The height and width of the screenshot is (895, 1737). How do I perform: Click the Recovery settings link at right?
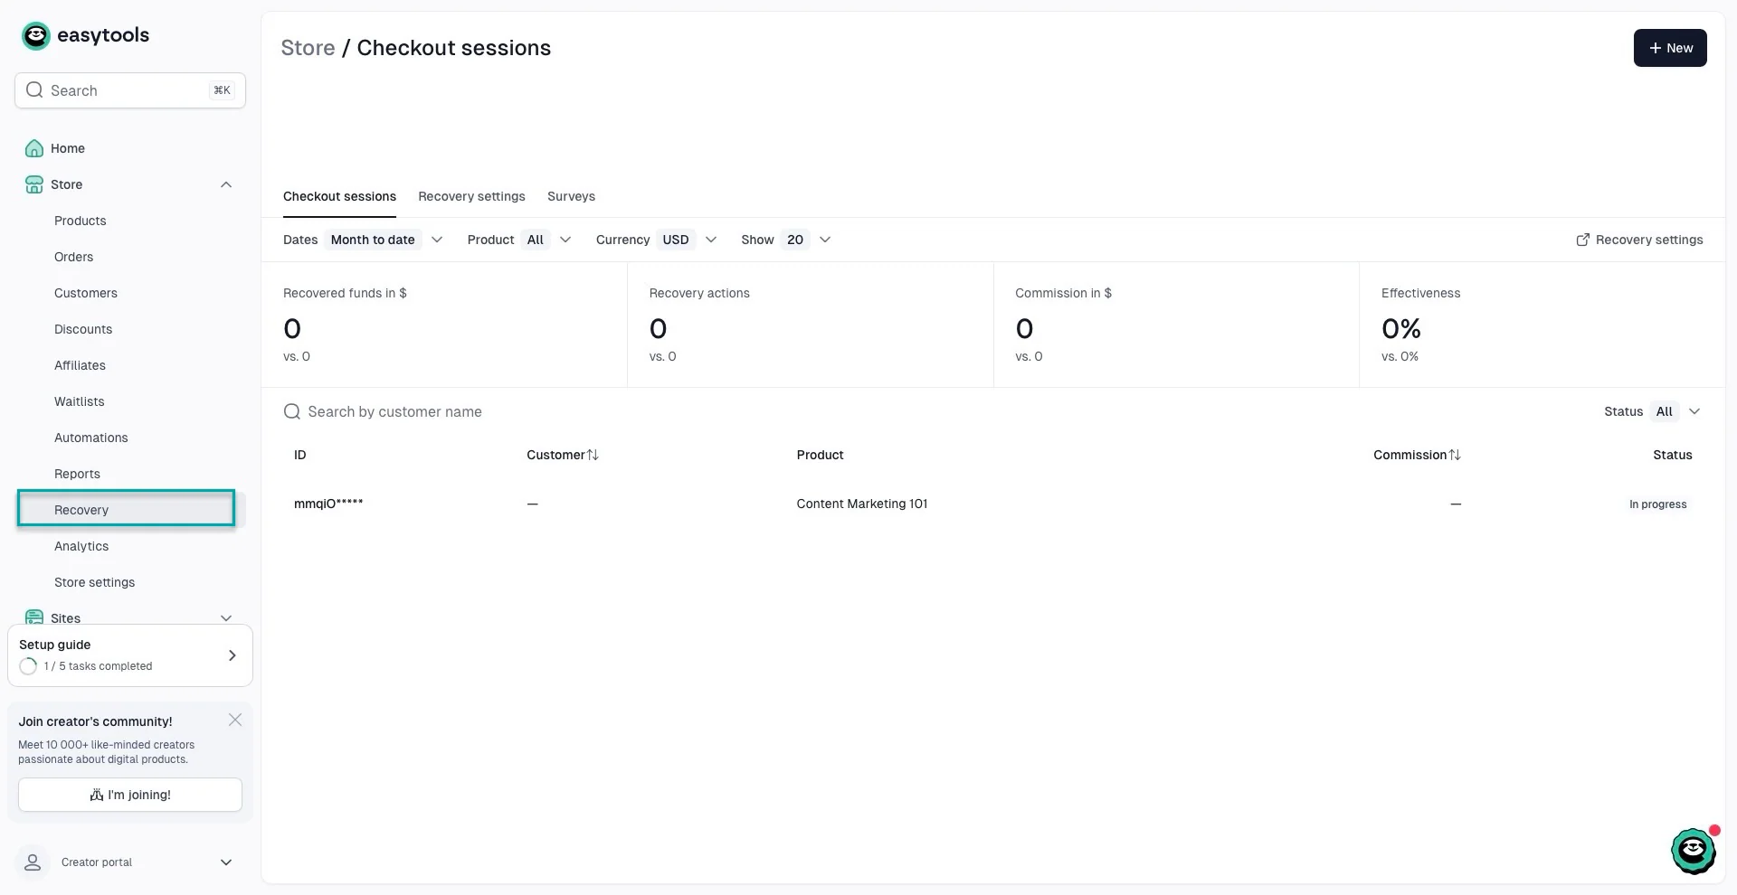click(x=1639, y=240)
